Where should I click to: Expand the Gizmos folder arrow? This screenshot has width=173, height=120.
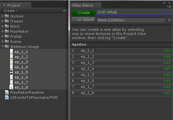tap(3, 16)
